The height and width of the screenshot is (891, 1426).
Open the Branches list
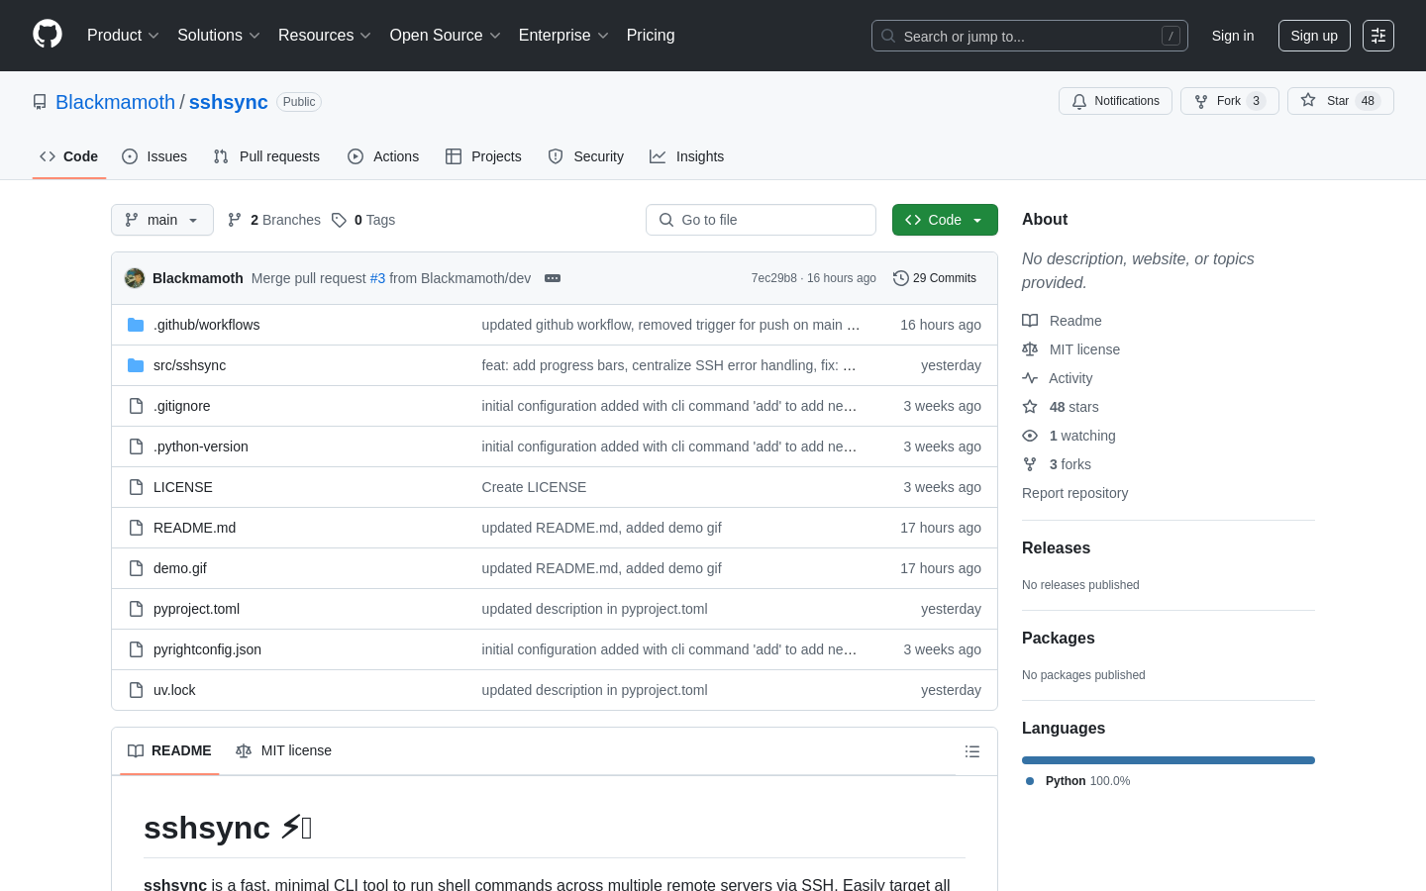[274, 220]
